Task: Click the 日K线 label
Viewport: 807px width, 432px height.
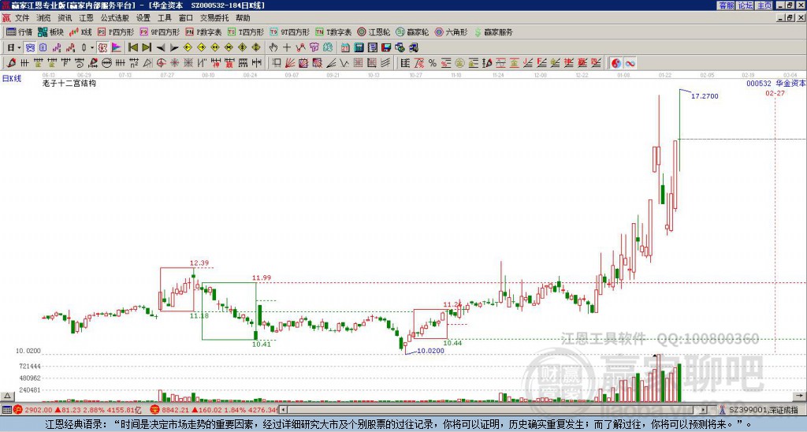Action: (x=12, y=79)
